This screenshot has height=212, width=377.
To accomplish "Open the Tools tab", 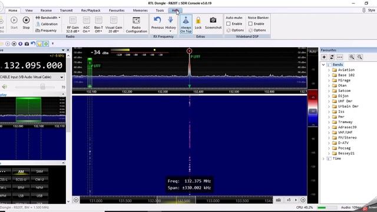I will [x=160, y=11].
